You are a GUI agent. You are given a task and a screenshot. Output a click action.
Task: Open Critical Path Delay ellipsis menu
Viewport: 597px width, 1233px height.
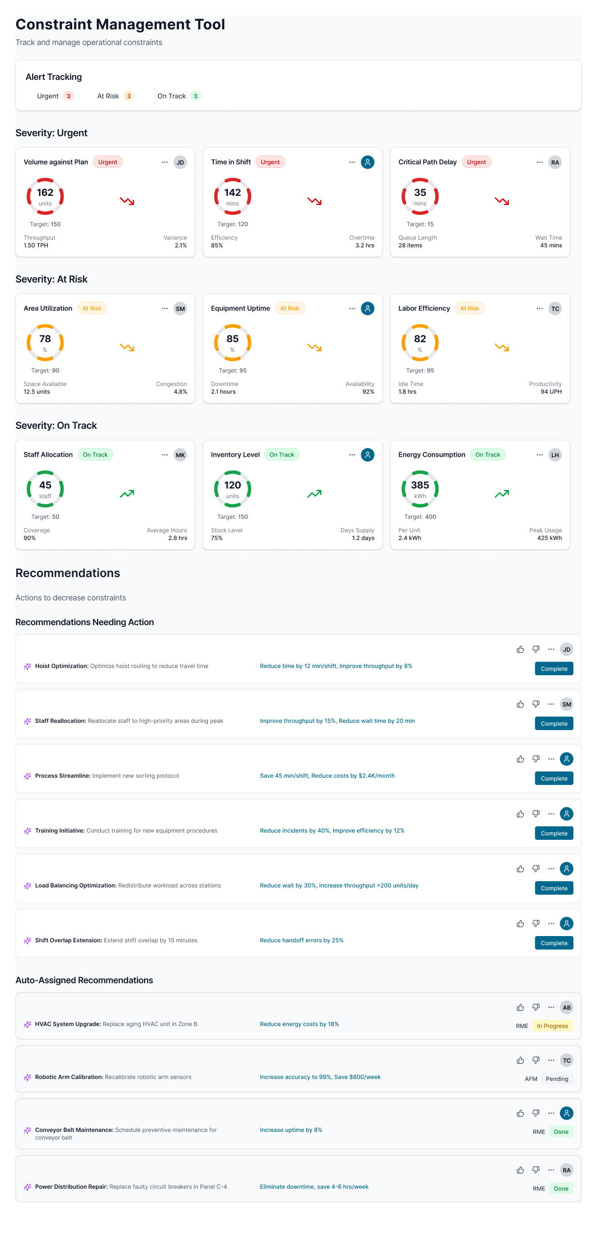coord(539,162)
